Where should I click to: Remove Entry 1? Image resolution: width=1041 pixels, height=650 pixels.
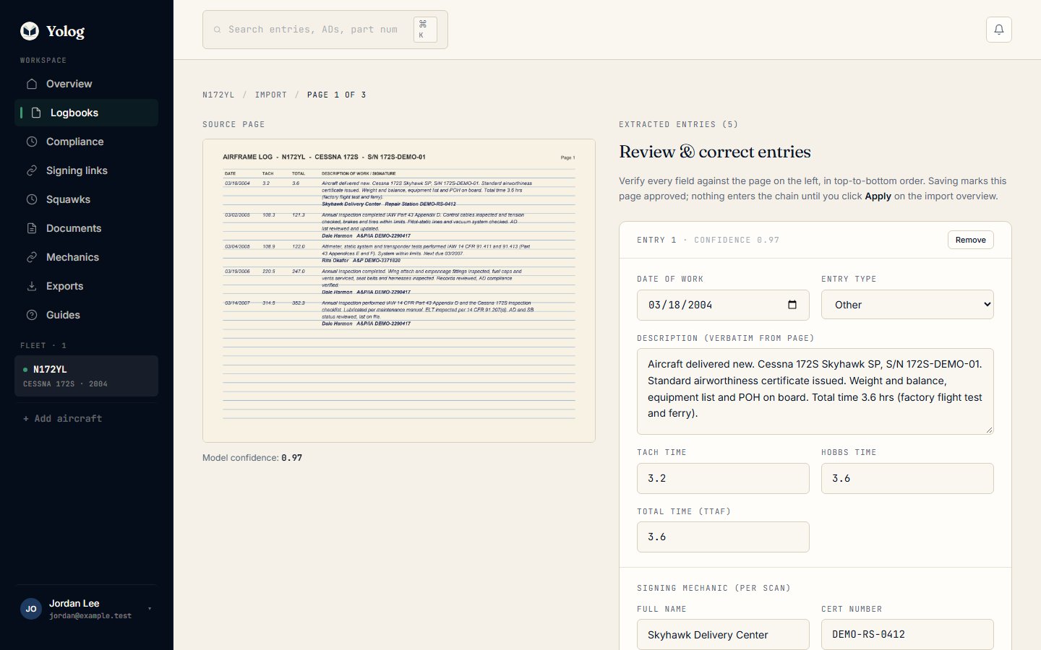970,240
